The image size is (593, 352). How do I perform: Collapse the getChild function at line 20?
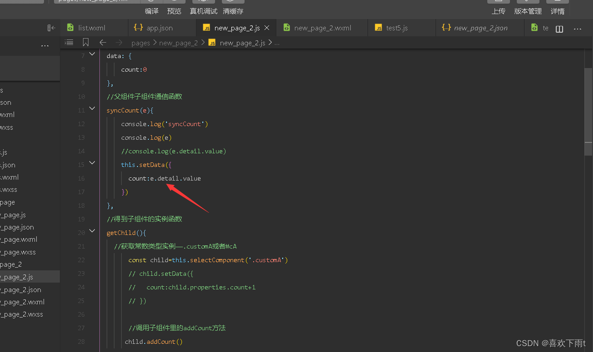(x=92, y=231)
